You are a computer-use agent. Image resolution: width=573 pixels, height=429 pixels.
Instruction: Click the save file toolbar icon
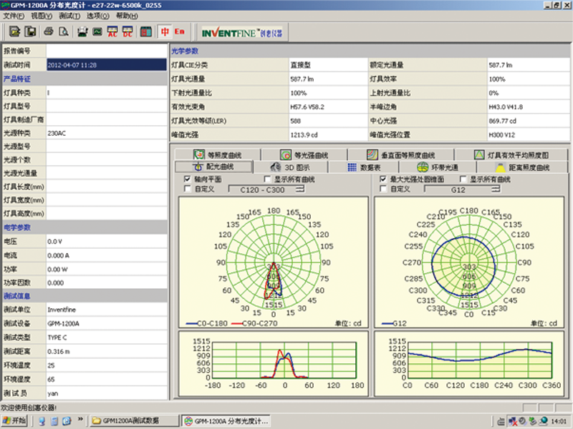tap(32, 32)
